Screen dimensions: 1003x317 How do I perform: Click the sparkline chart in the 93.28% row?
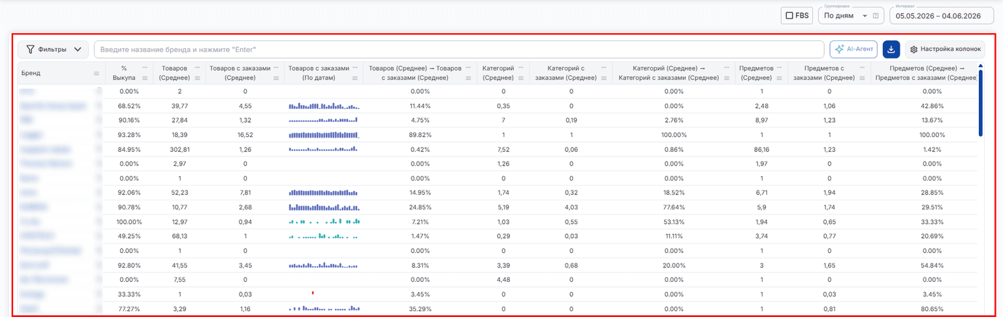click(324, 135)
